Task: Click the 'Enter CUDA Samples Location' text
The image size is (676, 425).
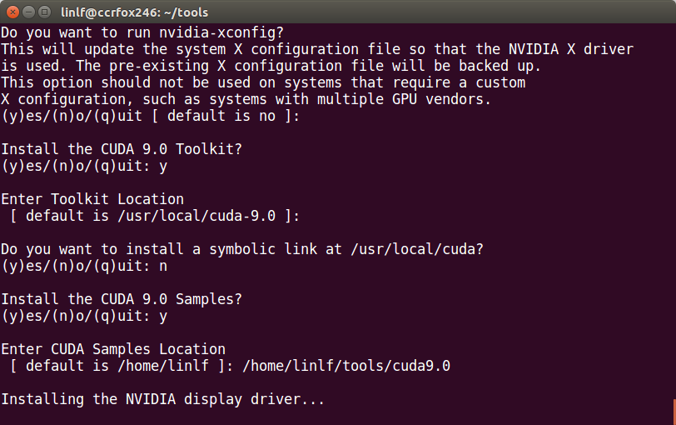Action: [113, 349]
